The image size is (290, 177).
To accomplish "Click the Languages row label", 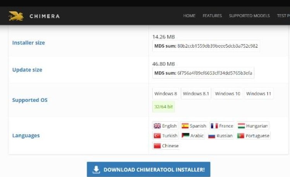I will pos(26,136).
